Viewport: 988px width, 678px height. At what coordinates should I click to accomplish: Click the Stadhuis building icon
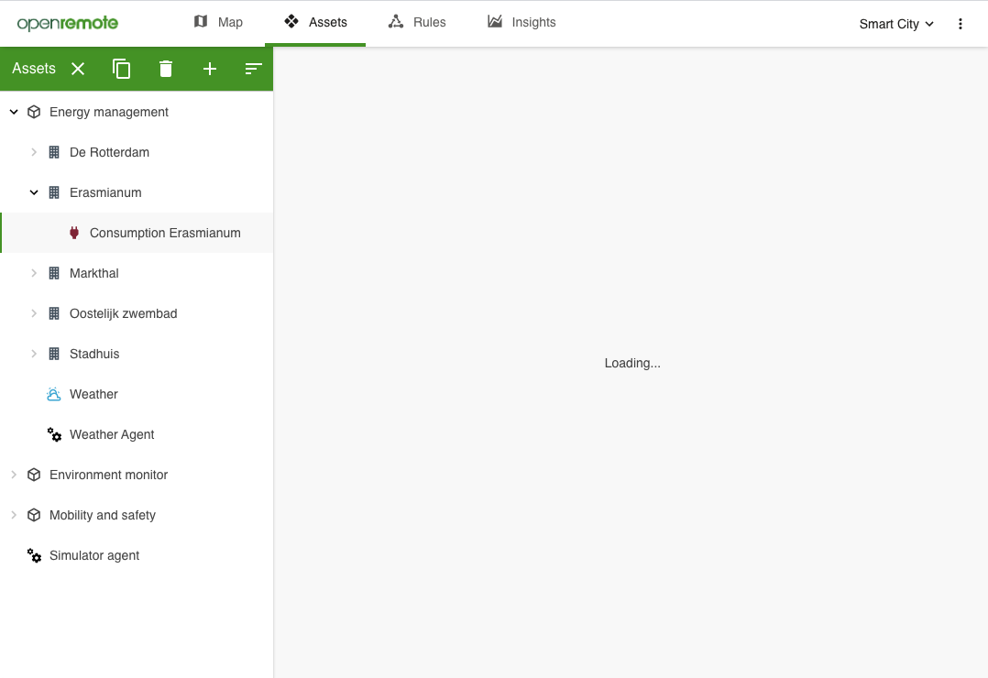click(54, 355)
